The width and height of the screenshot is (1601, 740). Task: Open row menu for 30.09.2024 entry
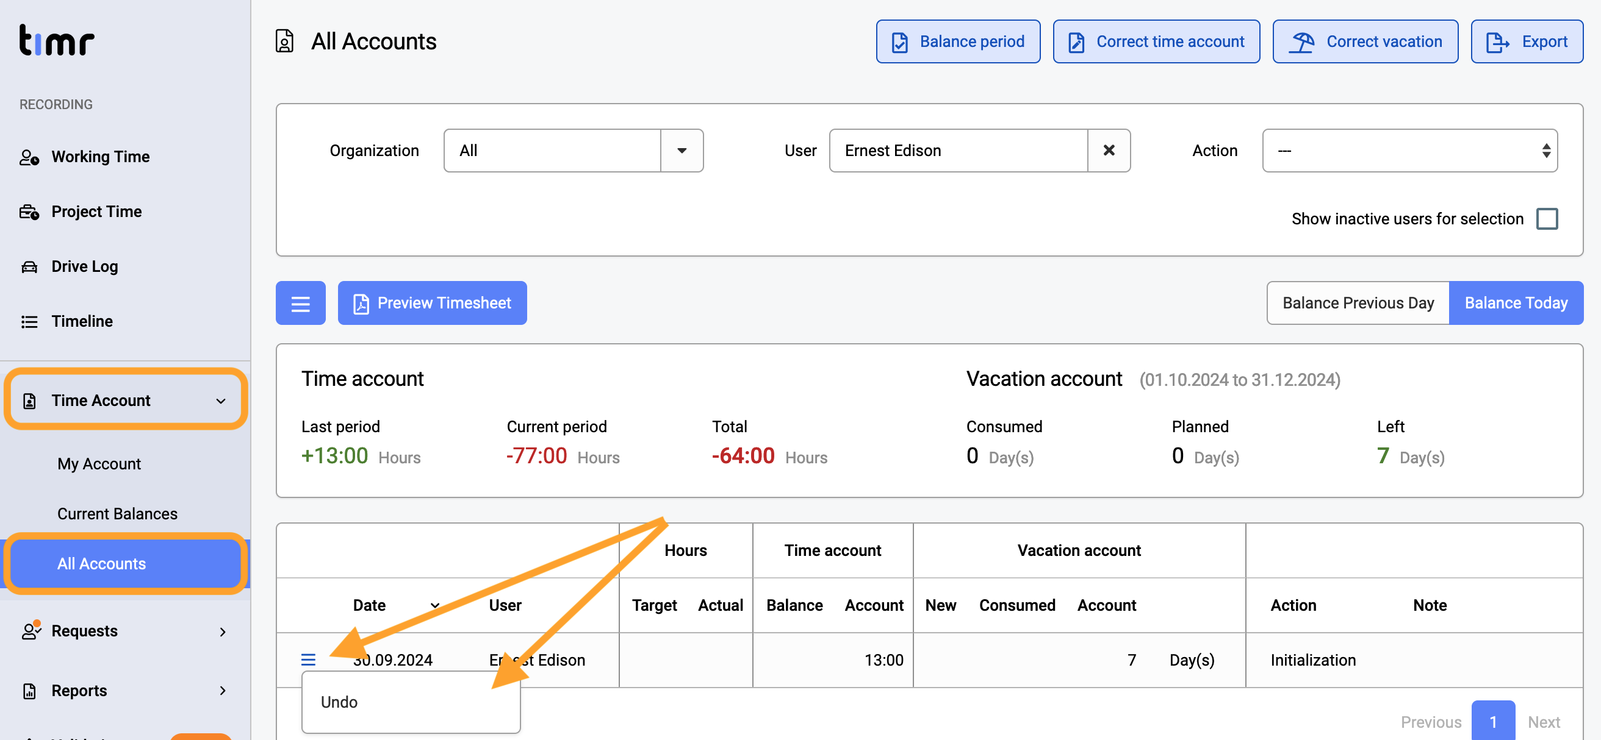point(308,660)
